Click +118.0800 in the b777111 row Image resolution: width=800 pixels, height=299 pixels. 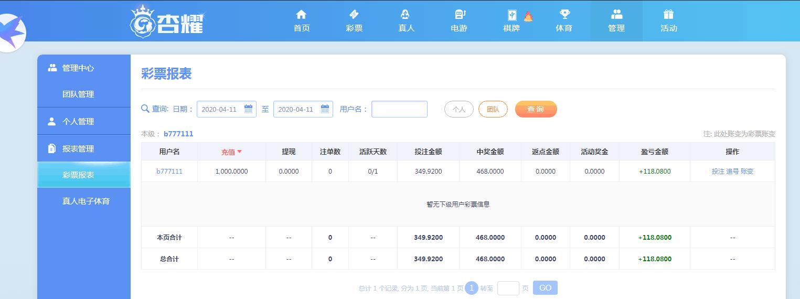coord(655,171)
